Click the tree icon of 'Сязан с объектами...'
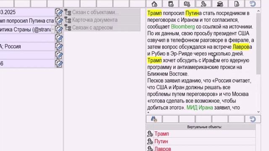Screen dimensions: 269x151 [x=68, y=12]
